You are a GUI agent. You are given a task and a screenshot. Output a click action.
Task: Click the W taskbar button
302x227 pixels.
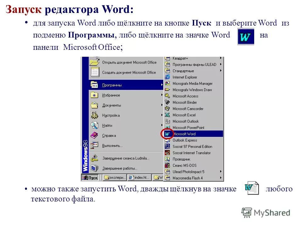point(158,178)
